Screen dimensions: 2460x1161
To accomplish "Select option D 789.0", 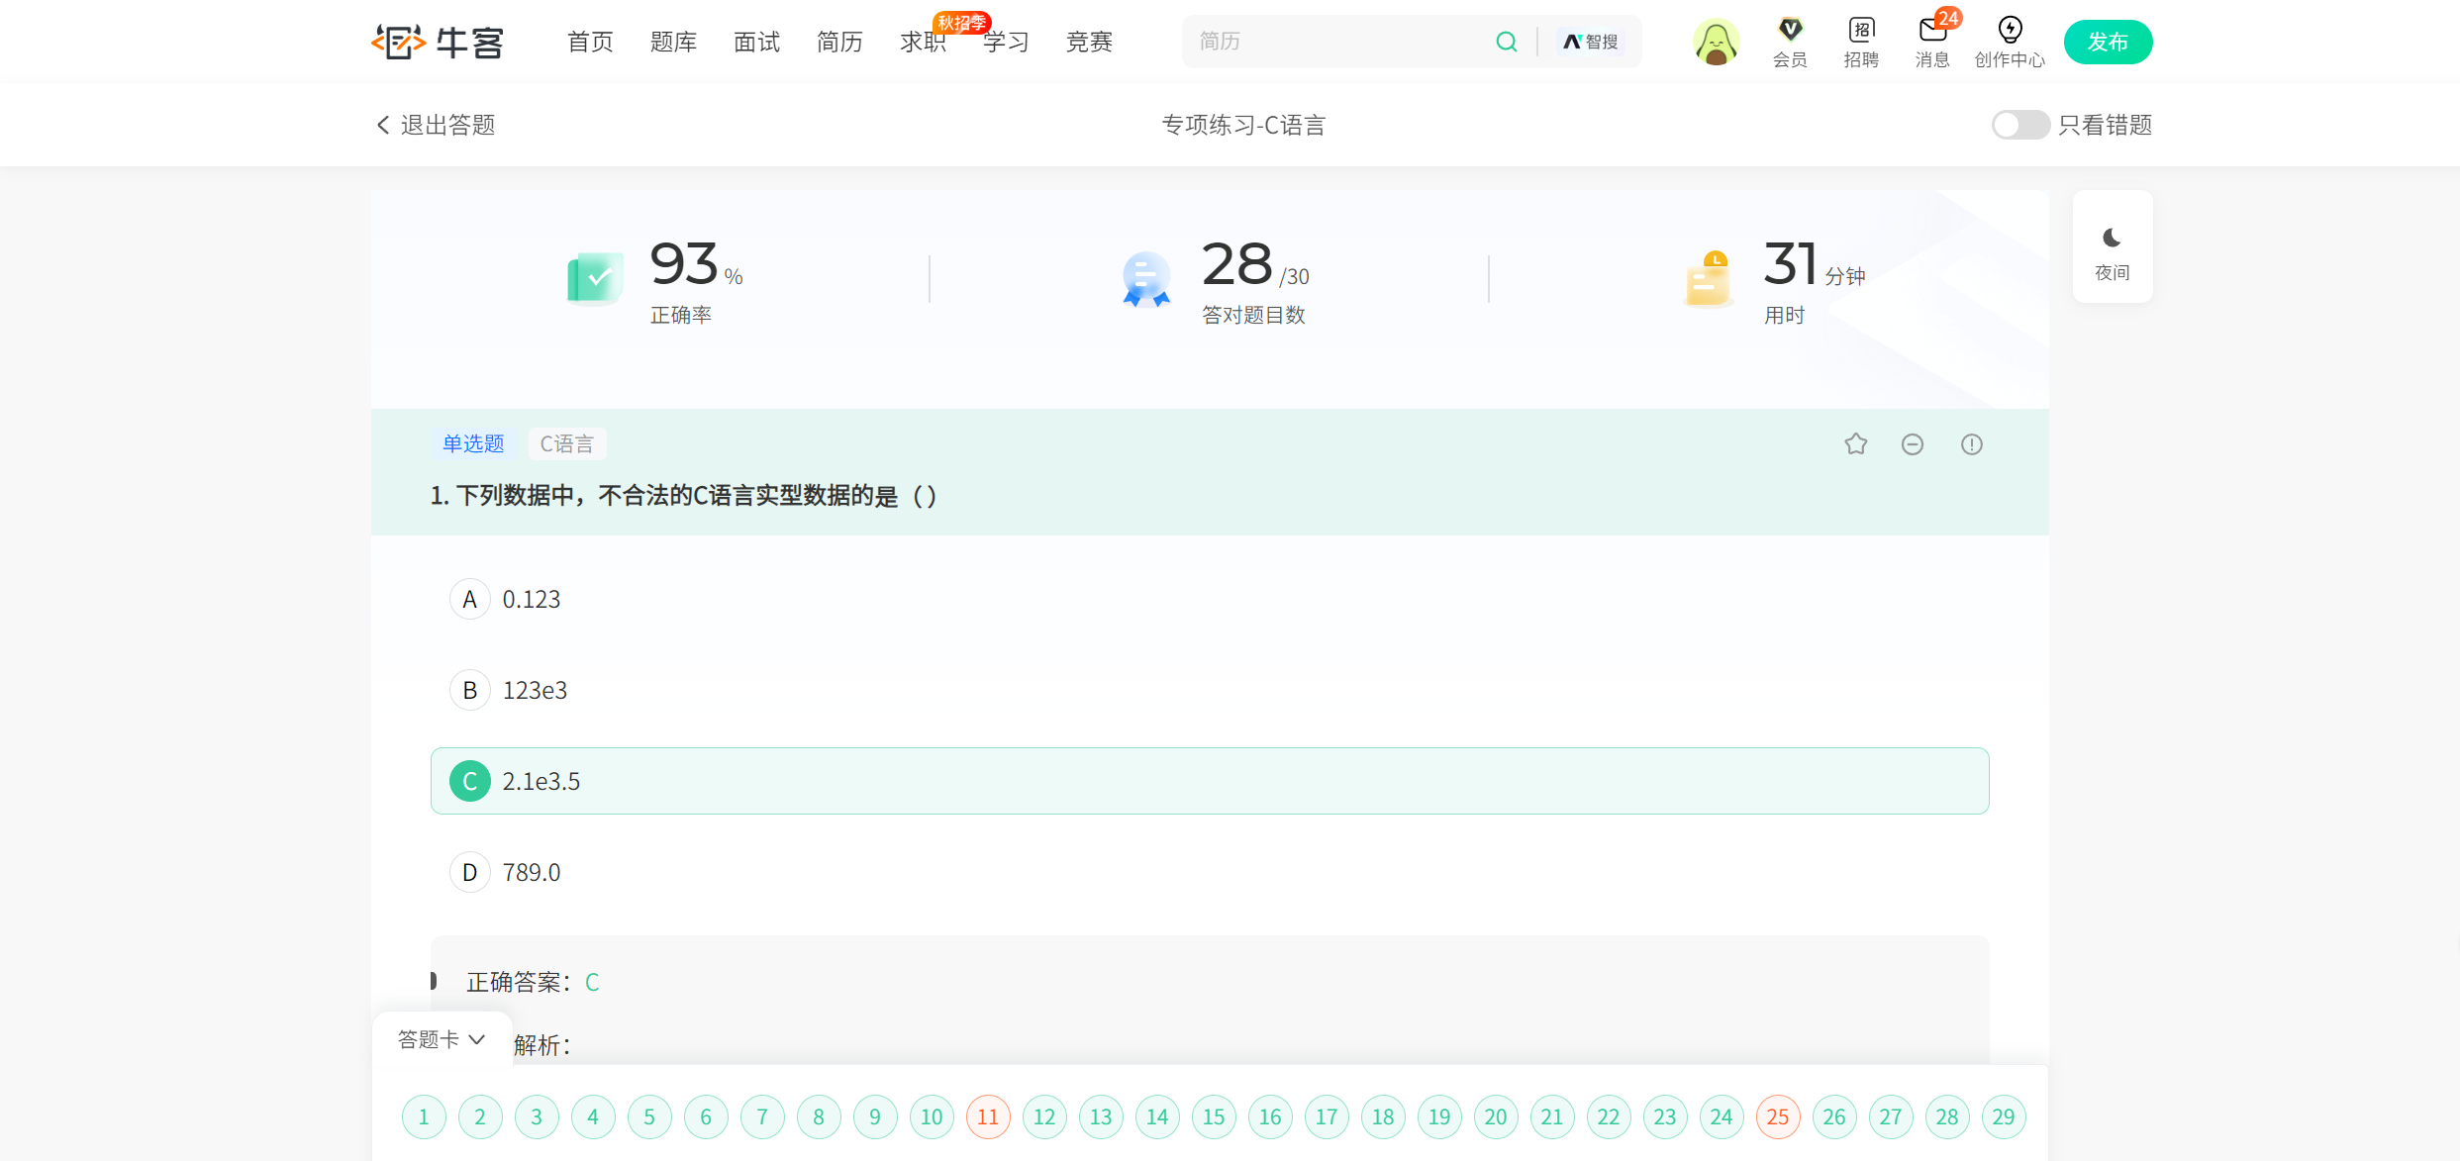I will (470, 872).
